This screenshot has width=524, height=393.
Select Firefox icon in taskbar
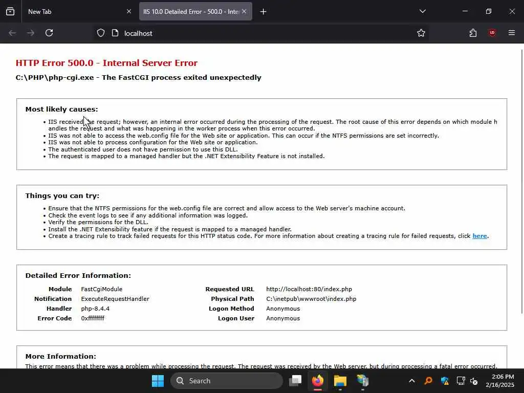point(317,381)
